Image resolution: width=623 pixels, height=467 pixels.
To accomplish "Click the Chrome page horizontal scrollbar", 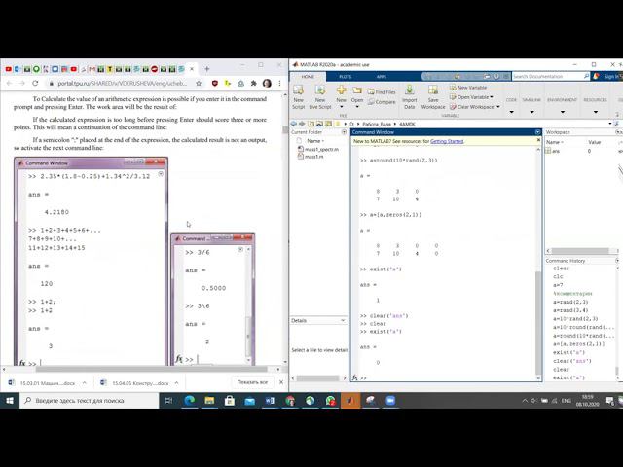I will (151, 370).
